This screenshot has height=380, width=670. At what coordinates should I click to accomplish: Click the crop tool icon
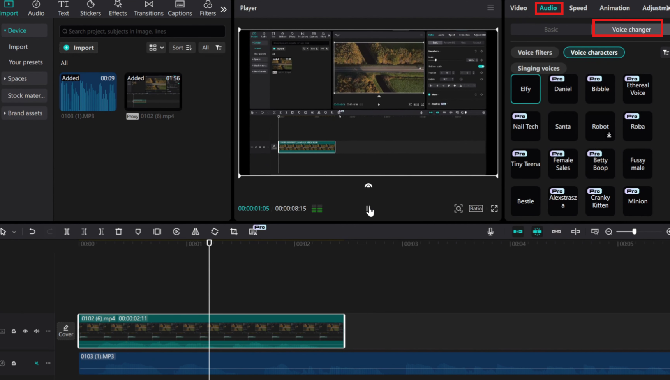click(x=234, y=232)
